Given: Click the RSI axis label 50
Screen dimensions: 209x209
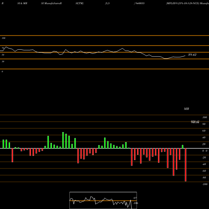Looking at the screenshot, I should click(x=3, y=55).
